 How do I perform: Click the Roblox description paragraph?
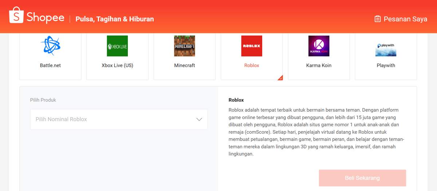(317, 132)
